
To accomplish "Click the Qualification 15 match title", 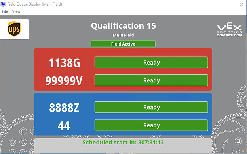I will click(123, 26).
